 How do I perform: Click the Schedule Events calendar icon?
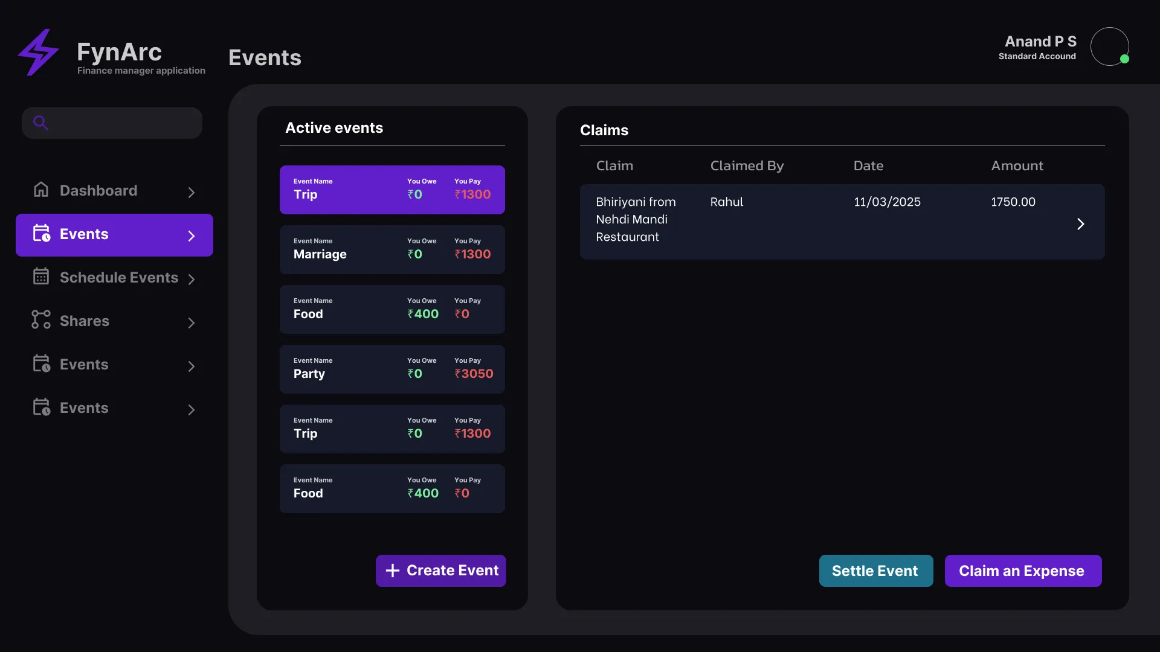(41, 276)
